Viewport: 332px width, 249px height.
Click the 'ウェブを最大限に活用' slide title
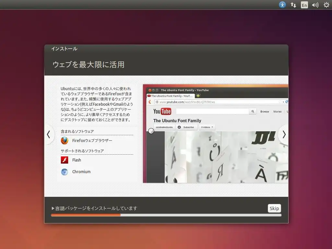[x=89, y=65]
